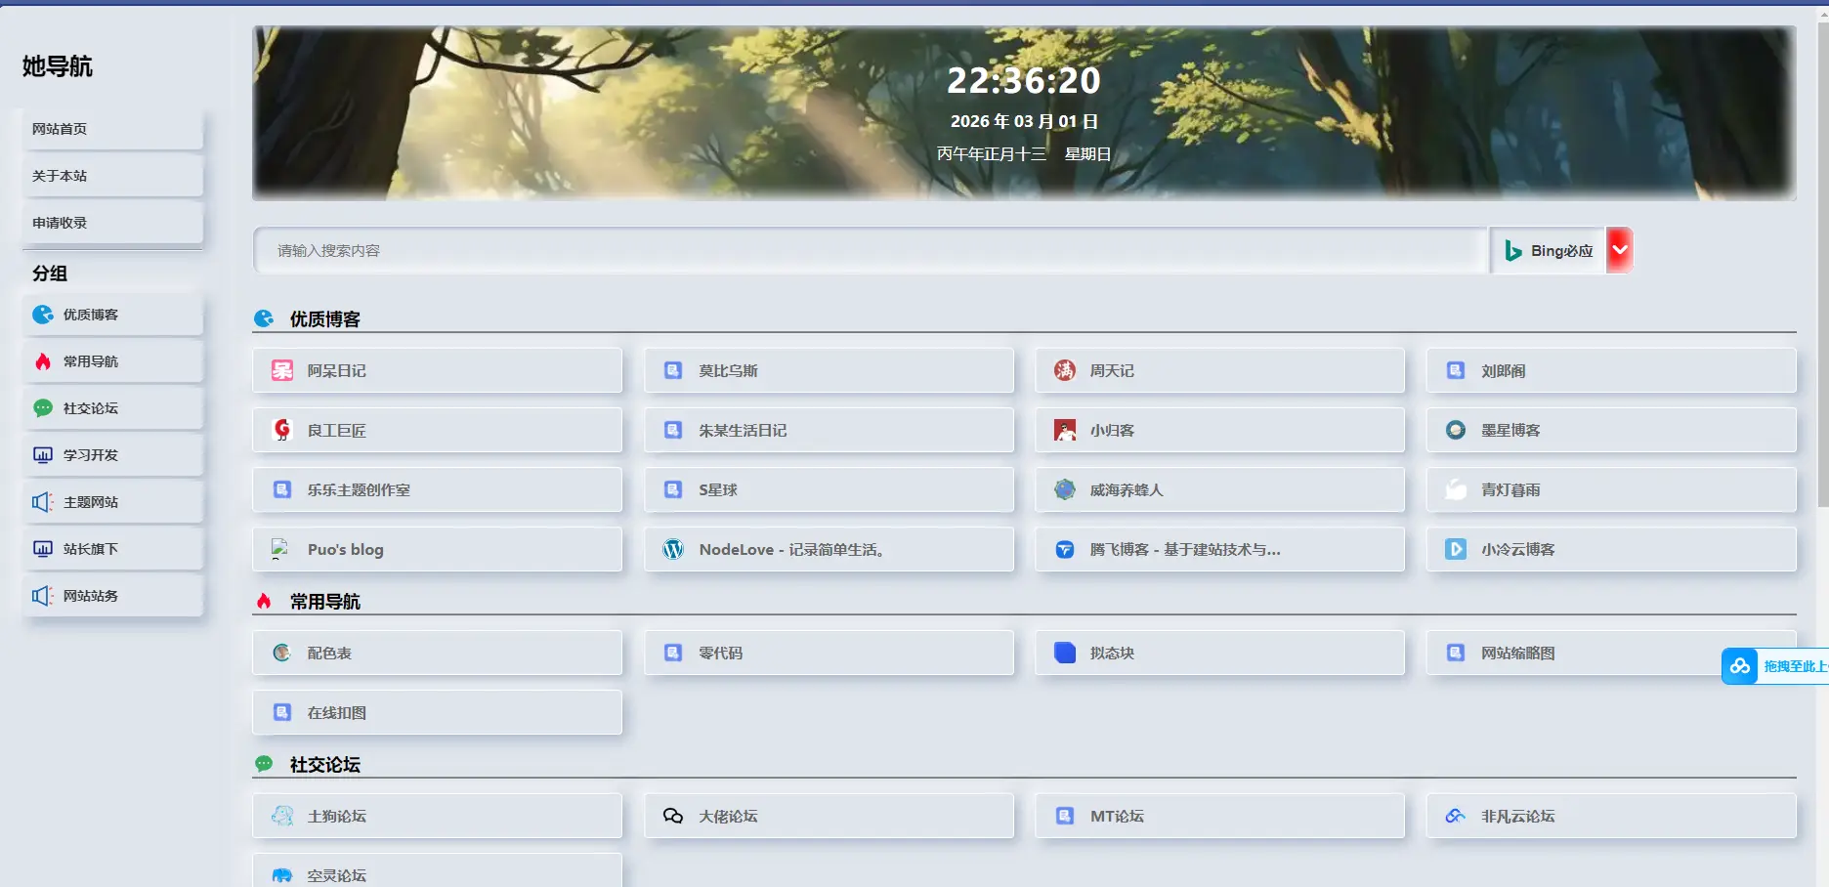Image resolution: width=1829 pixels, height=887 pixels.
Task: Click the NodeLove WordPress icon
Action: 673,550
